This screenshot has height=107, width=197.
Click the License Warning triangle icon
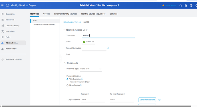pyautogui.click(x=163, y=5)
